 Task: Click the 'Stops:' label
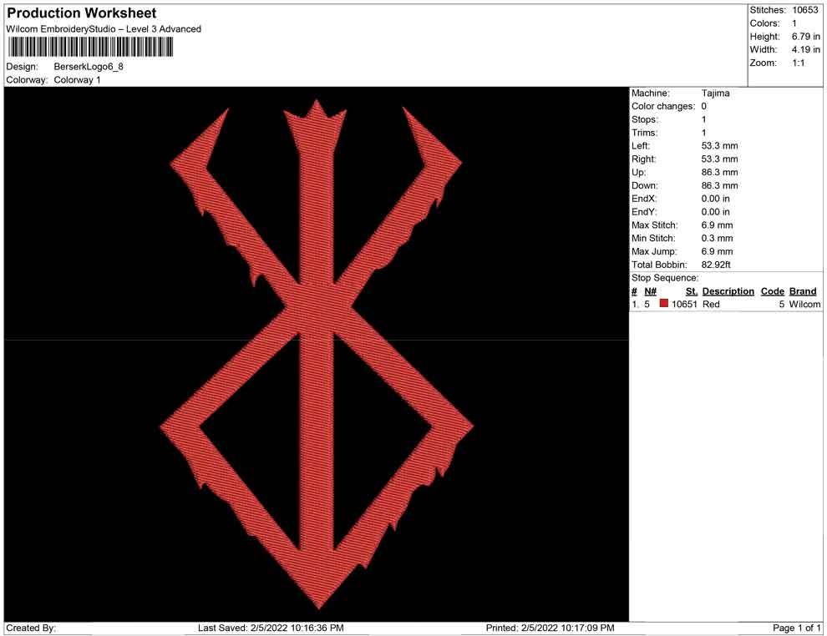[645, 119]
